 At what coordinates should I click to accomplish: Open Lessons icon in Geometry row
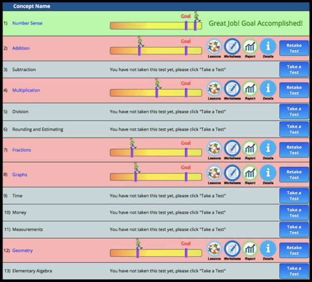coord(214,249)
